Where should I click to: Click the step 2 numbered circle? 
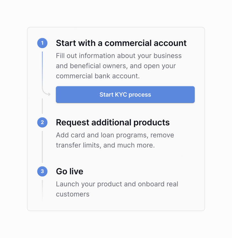tap(42, 123)
